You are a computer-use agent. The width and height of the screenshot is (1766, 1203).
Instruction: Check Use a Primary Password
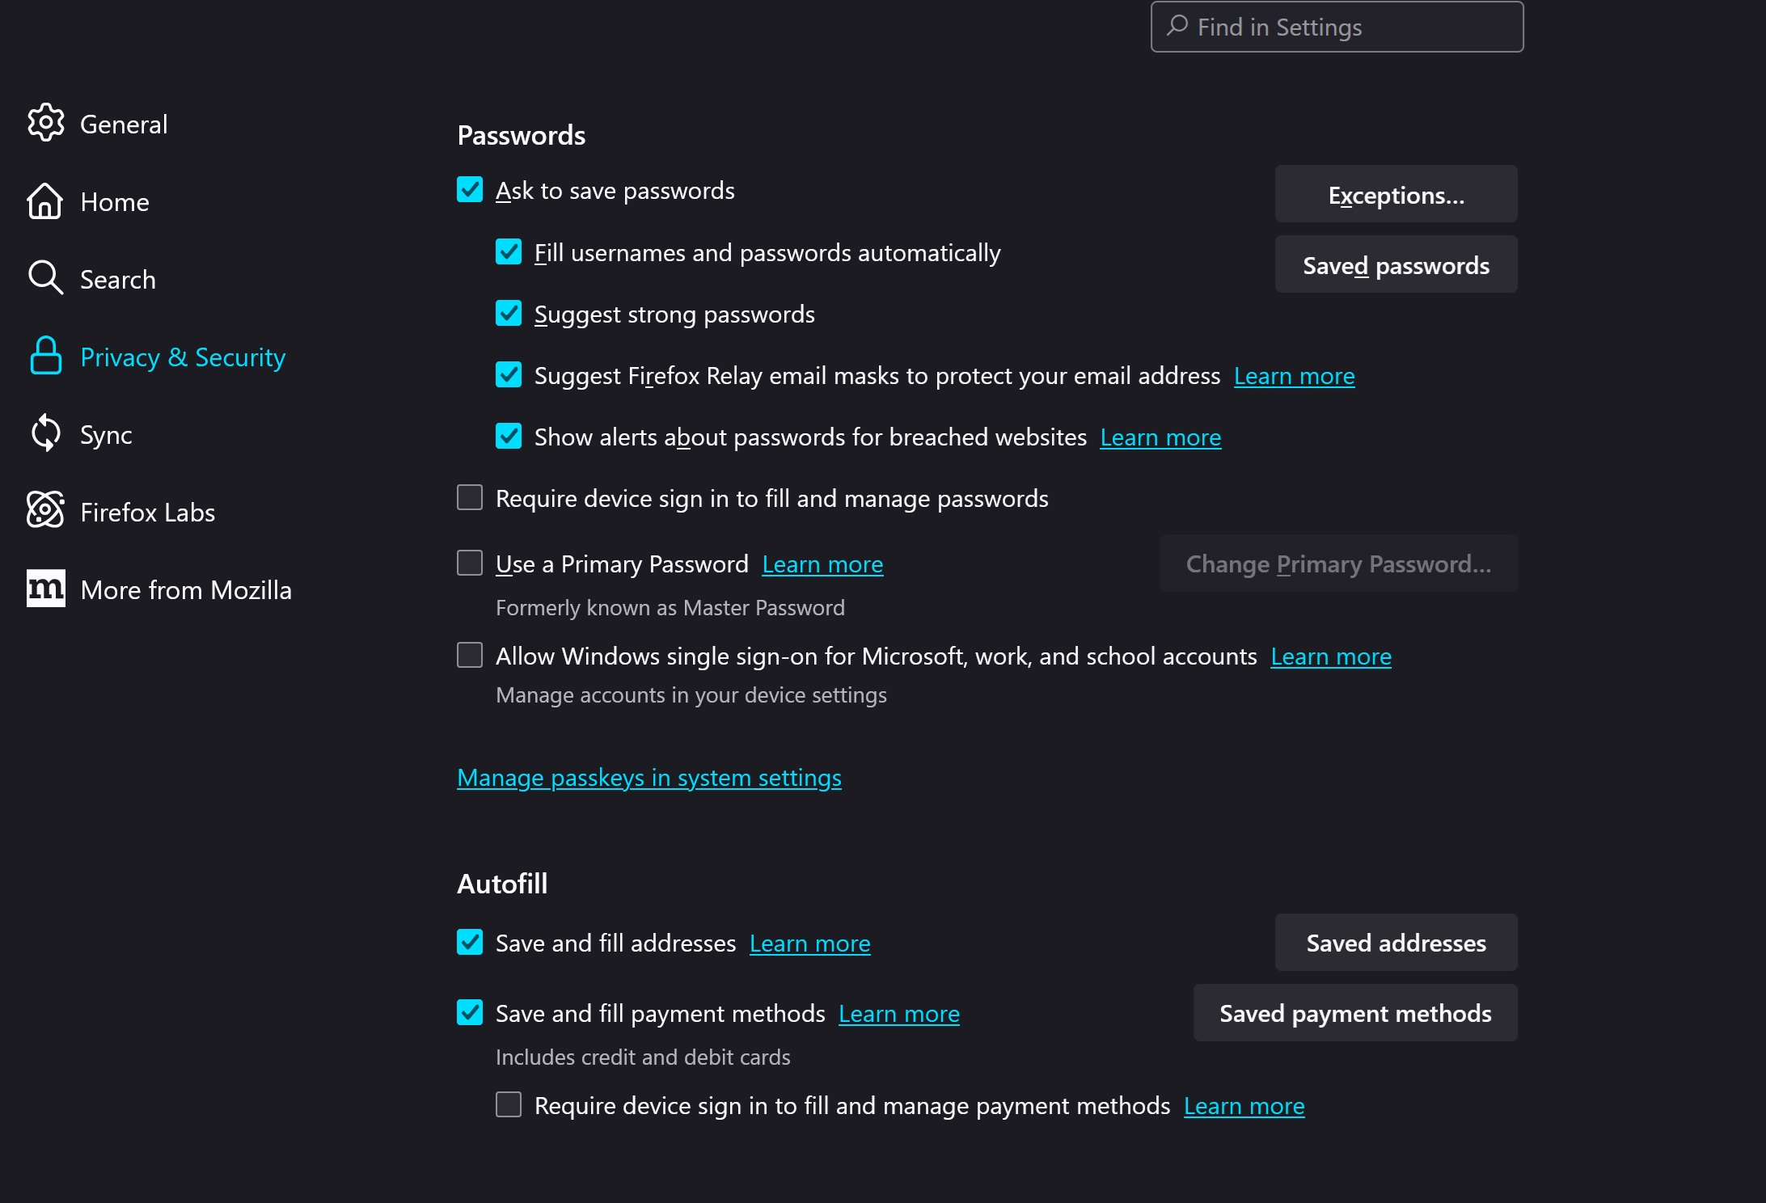point(470,563)
